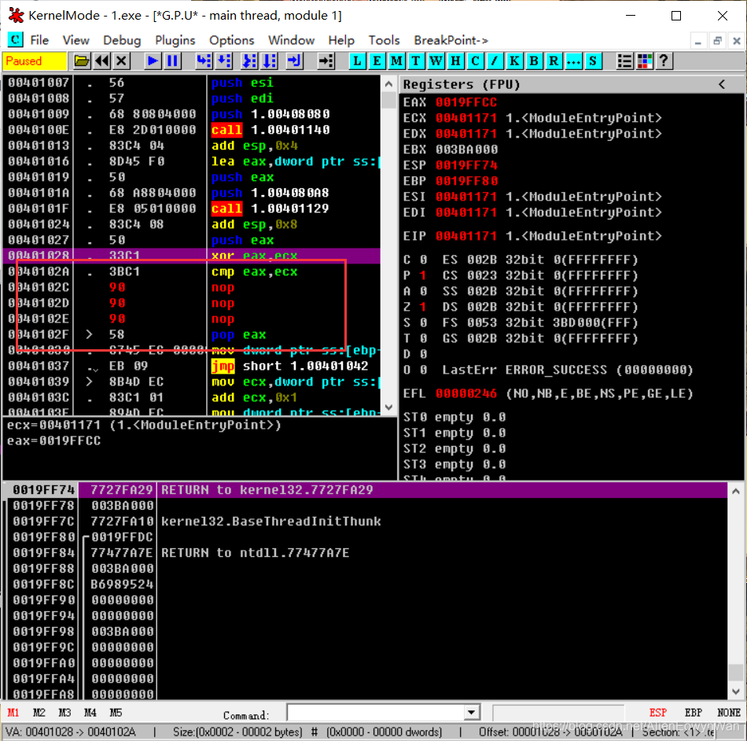Click disassembly scrollbar down arrow
Viewport: 747px width, 741px height.
[x=388, y=407]
